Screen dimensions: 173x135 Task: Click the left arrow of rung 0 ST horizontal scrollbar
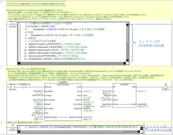19,63
